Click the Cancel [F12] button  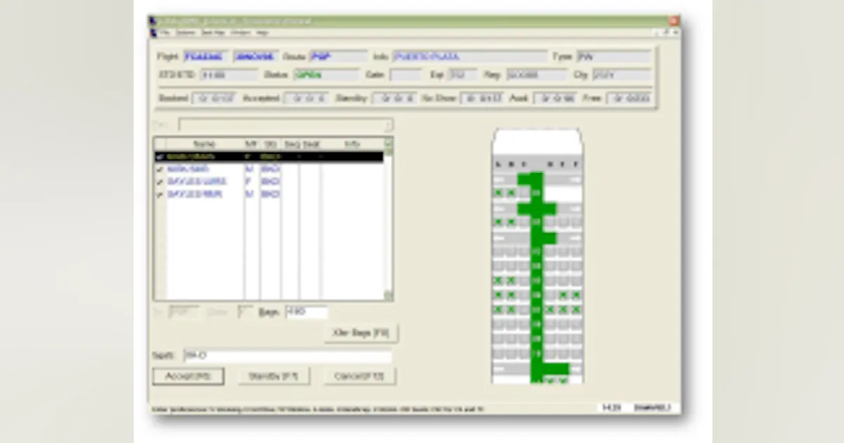point(359,376)
